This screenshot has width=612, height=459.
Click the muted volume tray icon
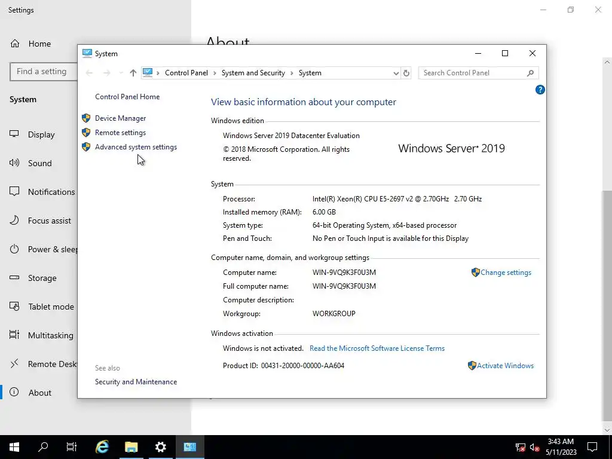click(534, 447)
